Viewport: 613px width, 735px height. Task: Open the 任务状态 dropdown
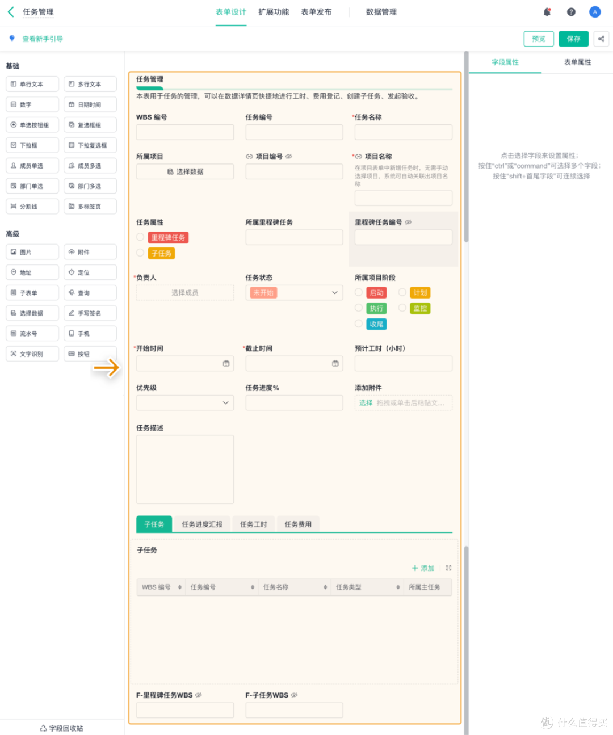click(x=294, y=292)
